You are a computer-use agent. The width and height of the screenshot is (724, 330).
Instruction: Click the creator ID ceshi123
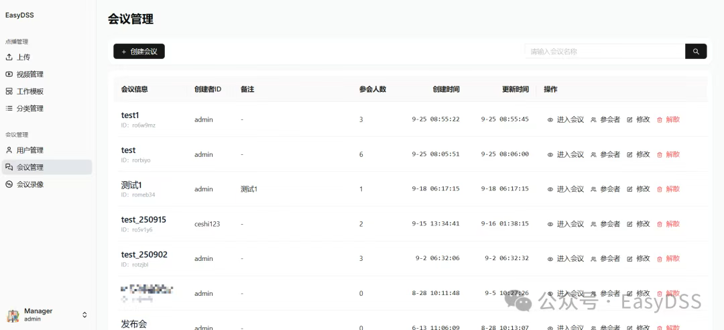point(207,224)
